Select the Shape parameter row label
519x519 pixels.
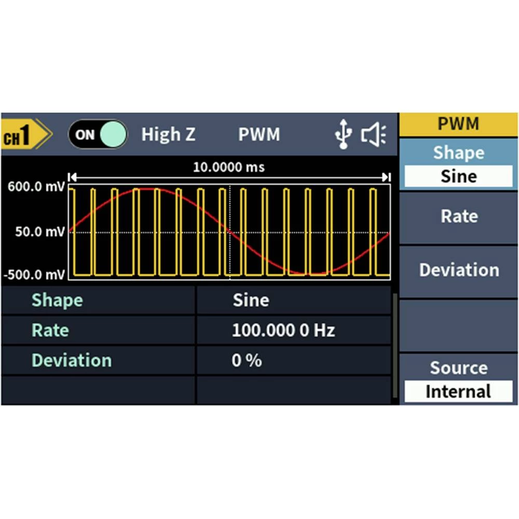57,300
